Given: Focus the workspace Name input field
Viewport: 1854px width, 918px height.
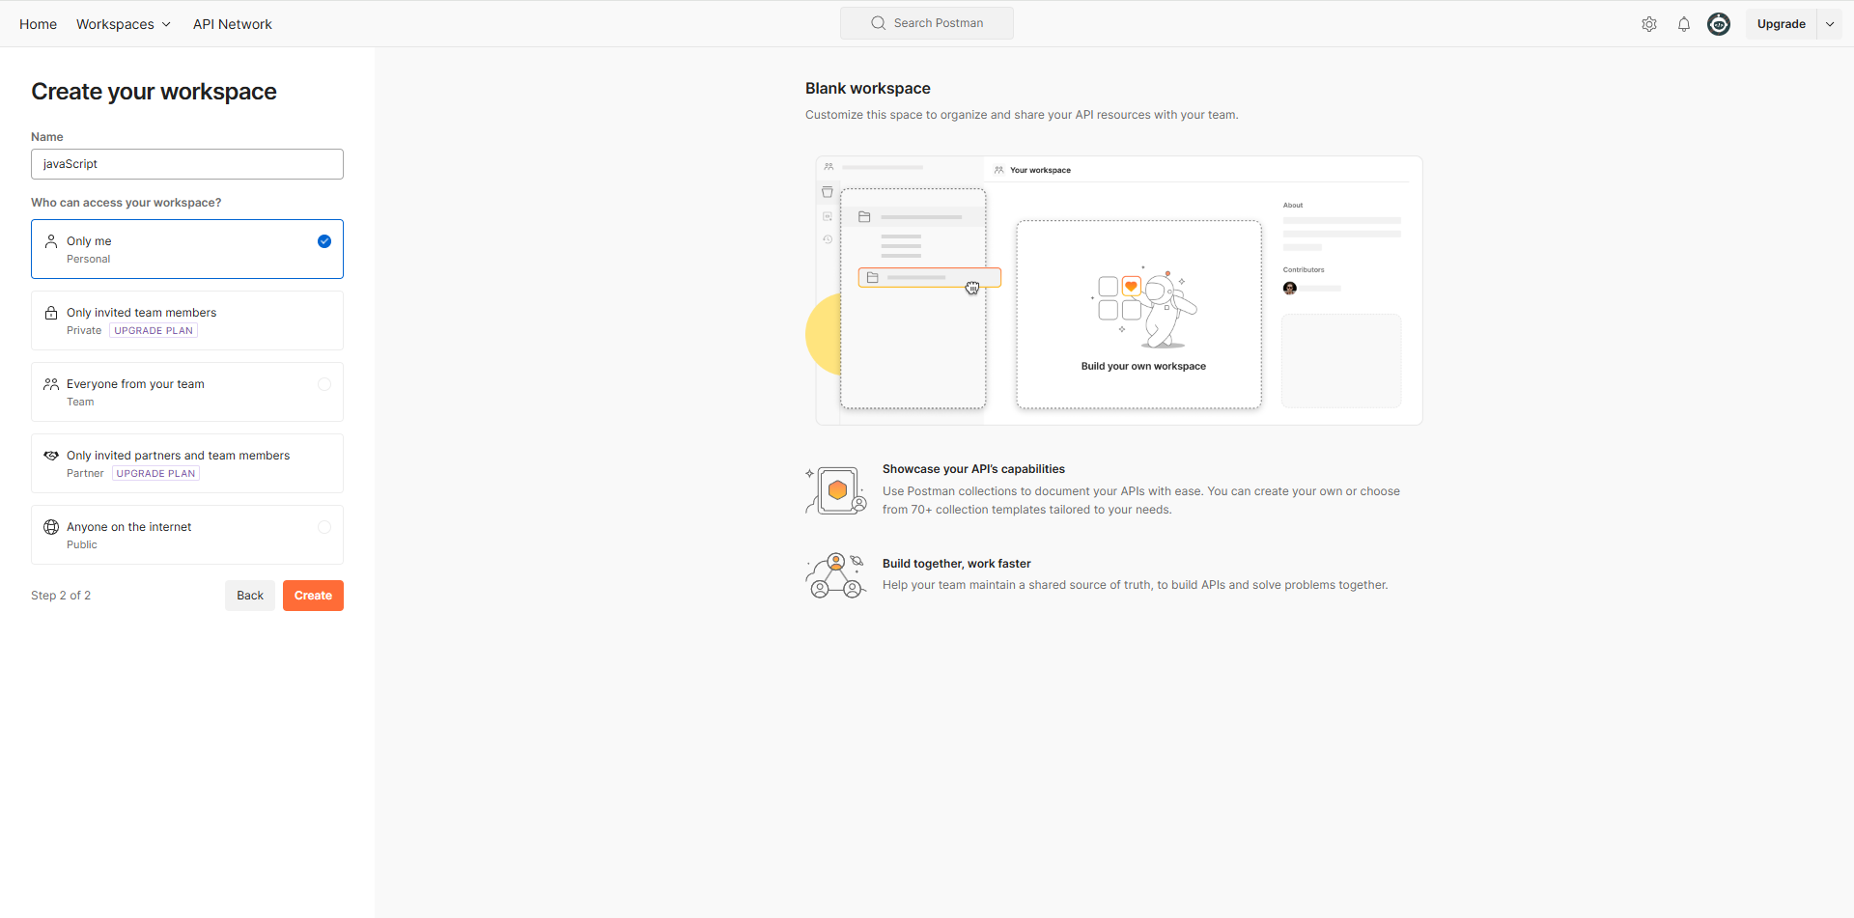Looking at the screenshot, I should tap(187, 164).
